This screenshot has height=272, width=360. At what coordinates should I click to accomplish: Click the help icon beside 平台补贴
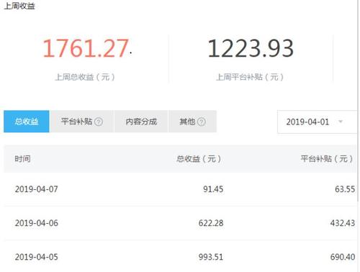[x=99, y=122]
